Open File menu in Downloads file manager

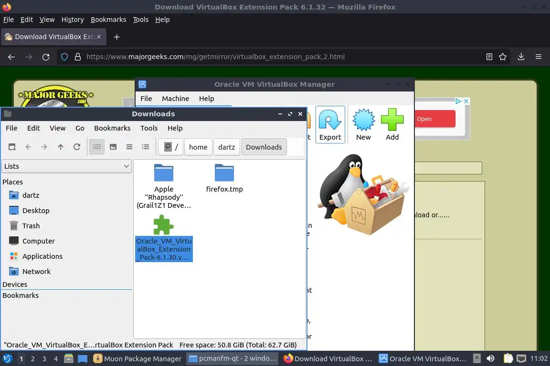point(11,128)
